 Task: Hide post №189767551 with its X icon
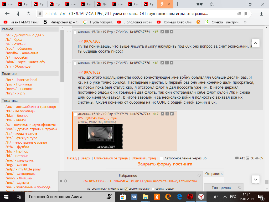click(162, 32)
